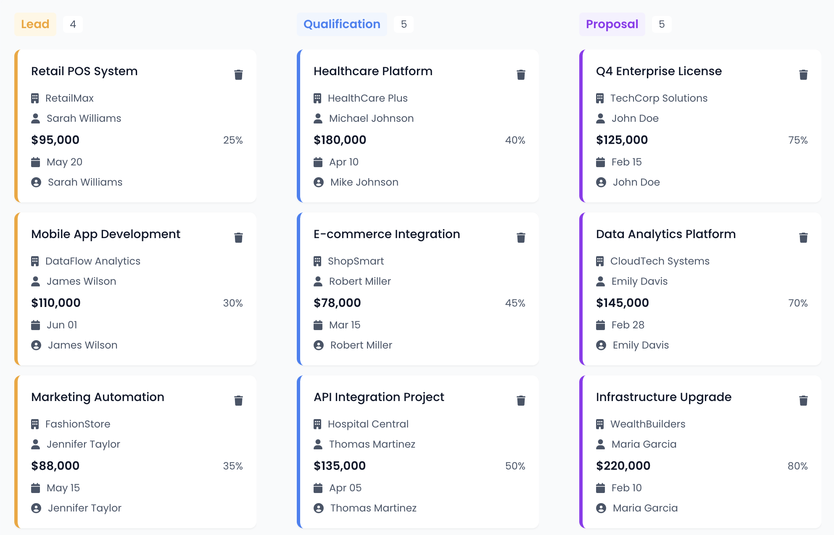Delete the Q4 Enterprise License deal
This screenshot has height=535, width=834.
pos(803,75)
